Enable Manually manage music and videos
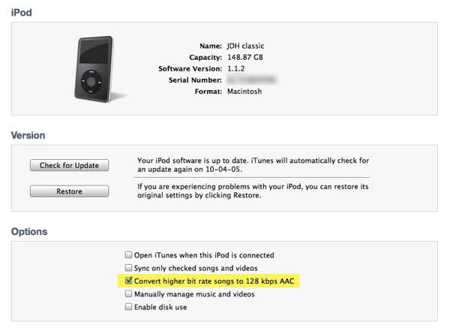Image resolution: width=450 pixels, height=331 pixels. click(x=128, y=294)
